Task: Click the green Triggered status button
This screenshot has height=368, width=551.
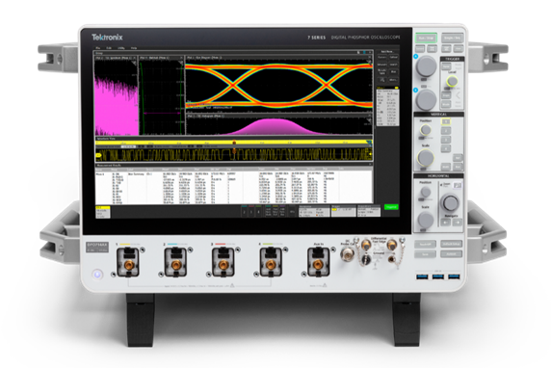Action: click(391, 207)
